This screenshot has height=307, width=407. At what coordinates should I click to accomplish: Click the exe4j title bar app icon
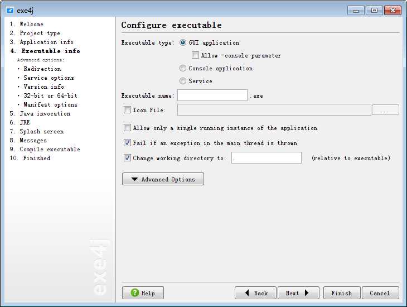click(10, 11)
